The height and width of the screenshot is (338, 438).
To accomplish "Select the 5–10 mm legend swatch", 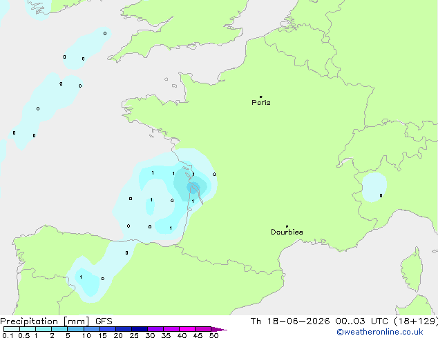I will coord(75,329).
